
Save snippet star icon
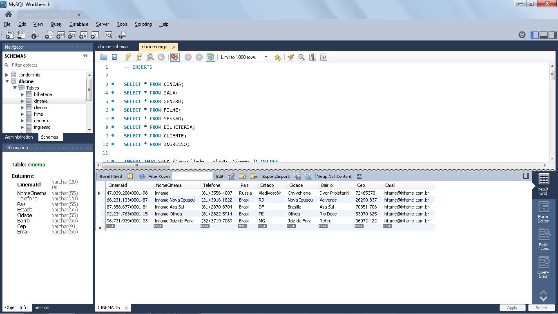tap(277, 57)
